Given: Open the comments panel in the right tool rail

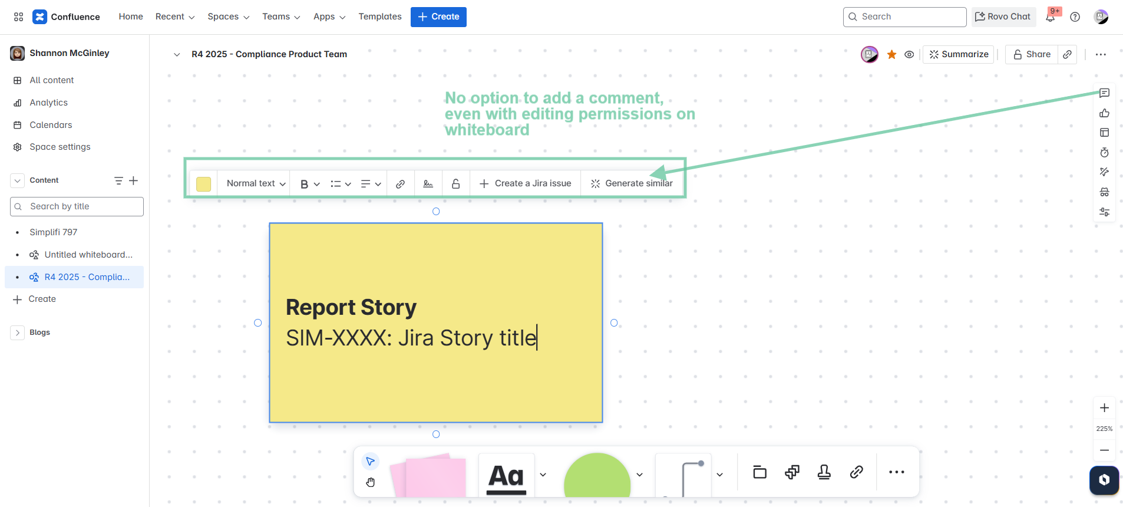Looking at the screenshot, I should point(1104,93).
